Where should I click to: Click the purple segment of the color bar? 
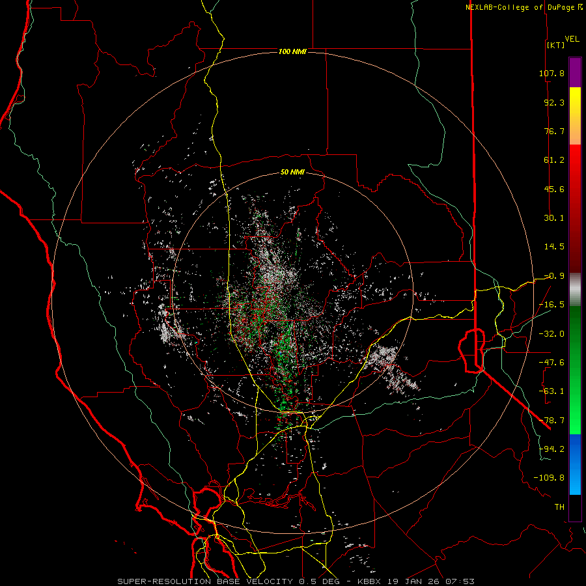(575, 73)
